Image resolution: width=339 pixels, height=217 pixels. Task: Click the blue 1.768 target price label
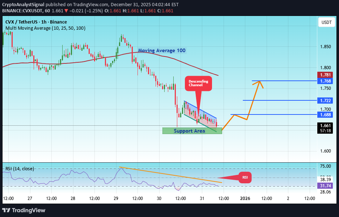click(x=325, y=81)
